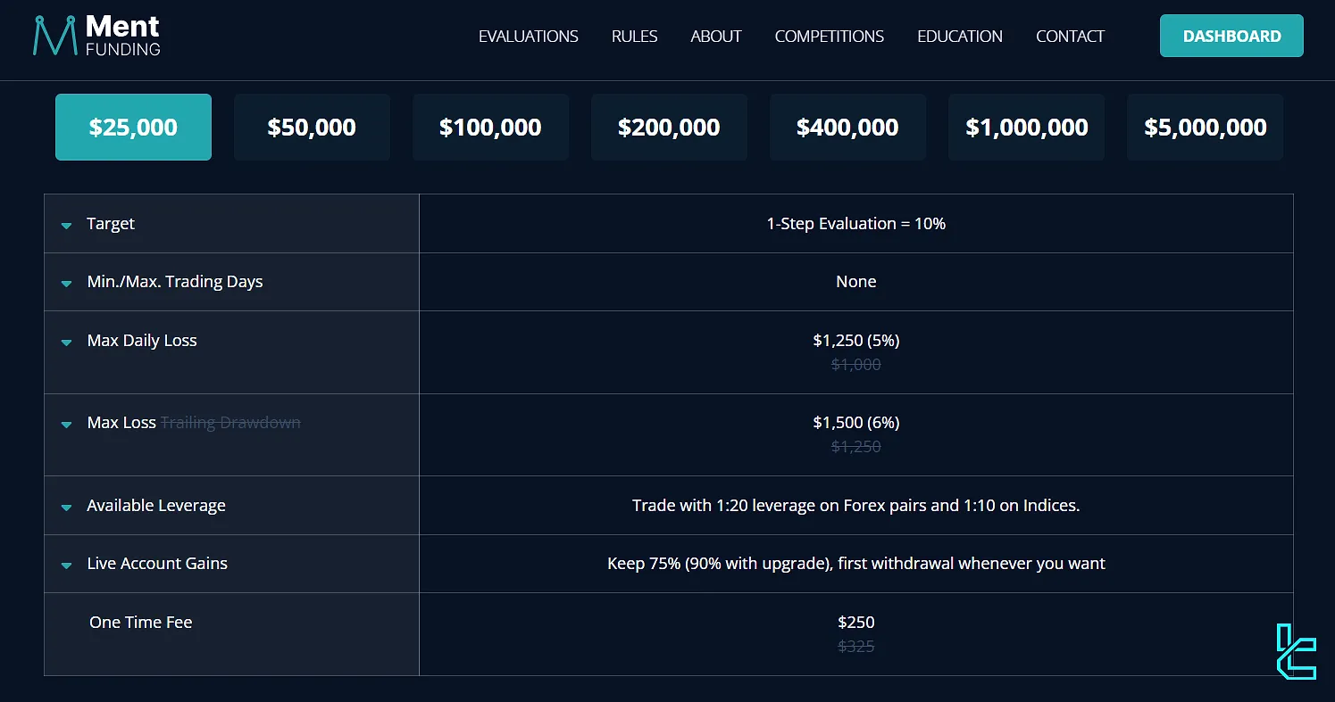Go to the Rules page
1335x702 pixels.
(634, 37)
